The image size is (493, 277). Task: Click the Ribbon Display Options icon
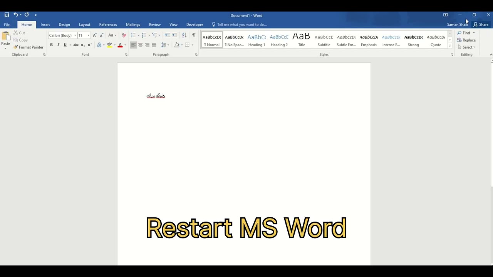click(446, 15)
